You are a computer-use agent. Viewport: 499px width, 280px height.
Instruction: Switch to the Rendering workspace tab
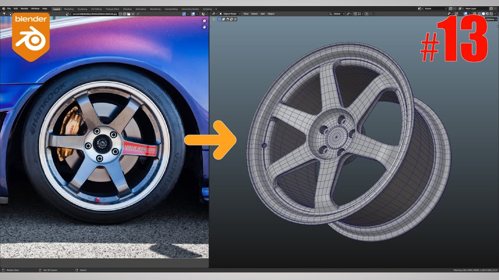pyautogui.click(x=155, y=9)
